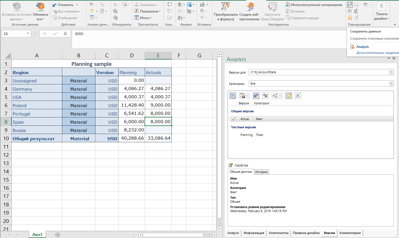399x238 pixels.
Task: Open the Name Box dropdown arrow
Action: [x=28, y=34]
